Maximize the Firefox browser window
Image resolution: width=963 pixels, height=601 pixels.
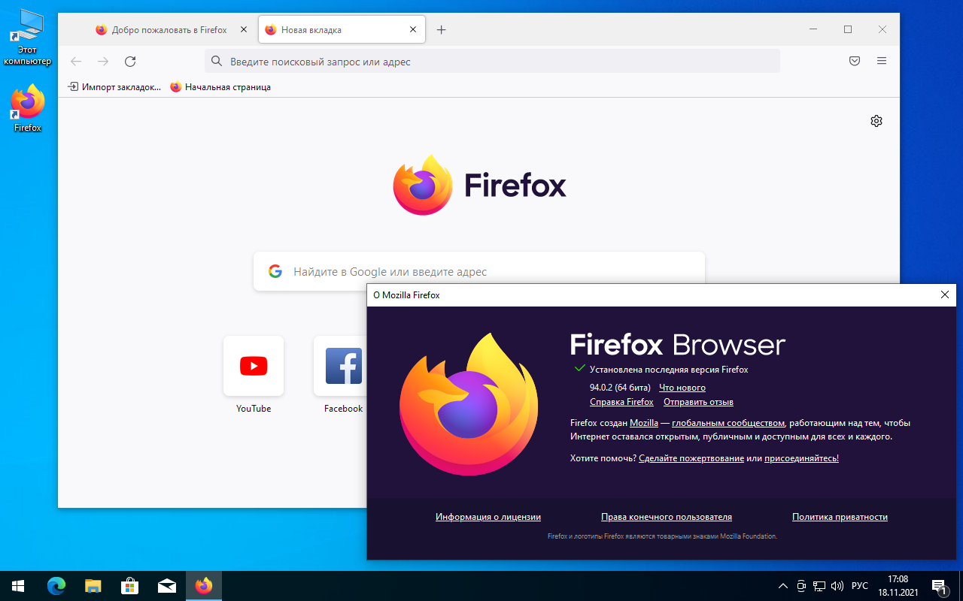click(848, 30)
